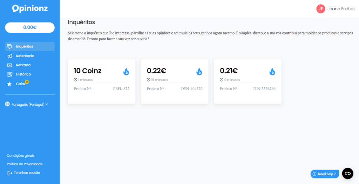Click the 9 minutos duration text
The height and width of the screenshot is (184, 359).
232,80
